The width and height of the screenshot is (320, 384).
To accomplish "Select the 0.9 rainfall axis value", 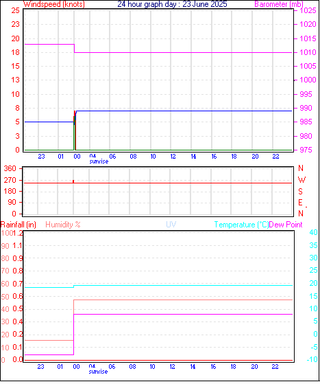I will pyautogui.click(x=18, y=258).
